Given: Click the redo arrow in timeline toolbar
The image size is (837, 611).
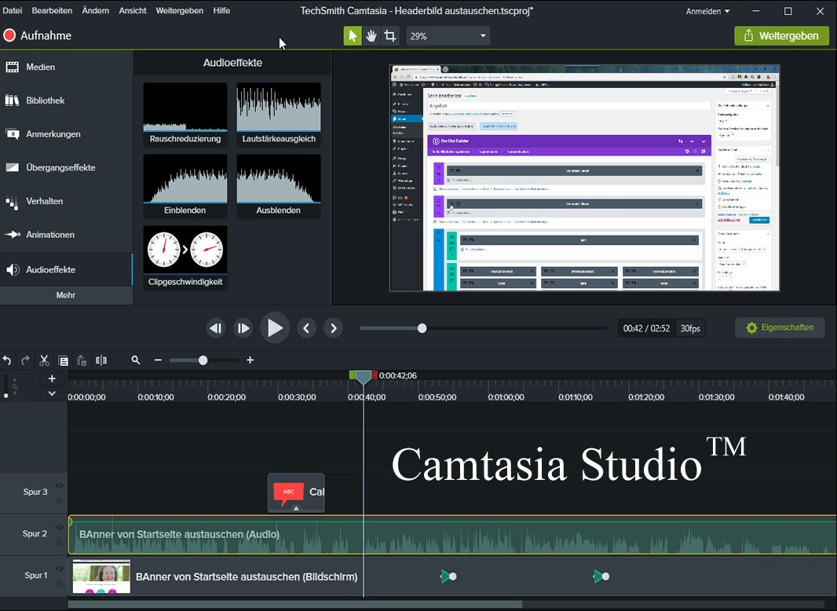Looking at the screenshot, I should pyautogui.click(x=25, y=360).
